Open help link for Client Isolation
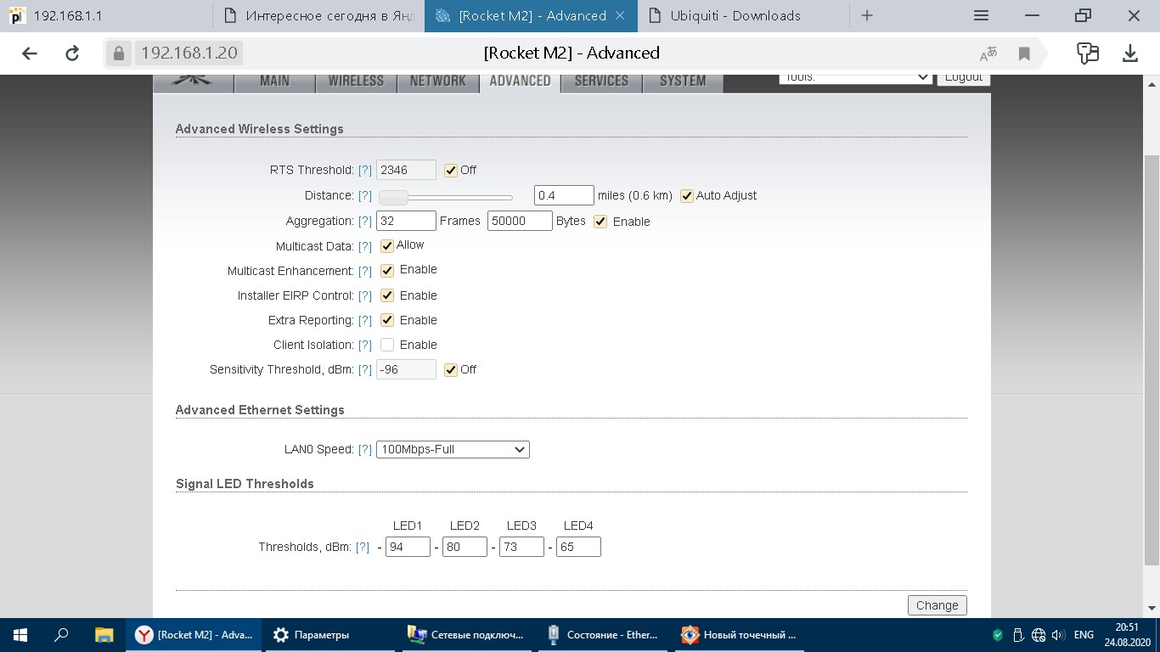Image resolution: width=1160 pixels, height=652 pixels. point(365,345)
